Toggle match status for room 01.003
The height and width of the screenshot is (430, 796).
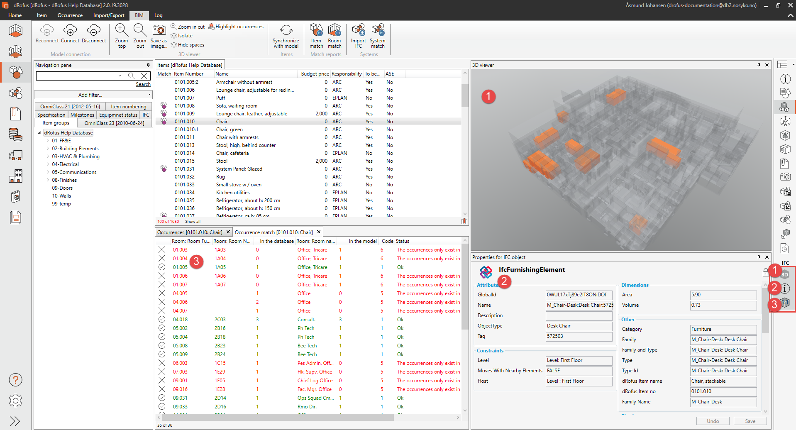[162, 250]
